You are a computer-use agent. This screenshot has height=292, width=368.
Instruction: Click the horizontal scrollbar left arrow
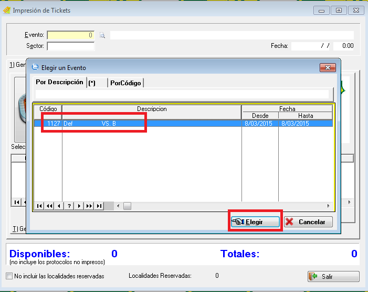click(x=118, y=206)
